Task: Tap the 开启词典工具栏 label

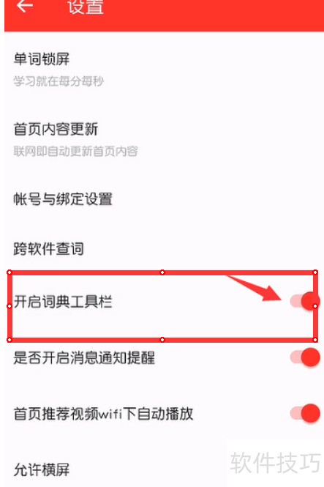Action: (x=63, y=302)
